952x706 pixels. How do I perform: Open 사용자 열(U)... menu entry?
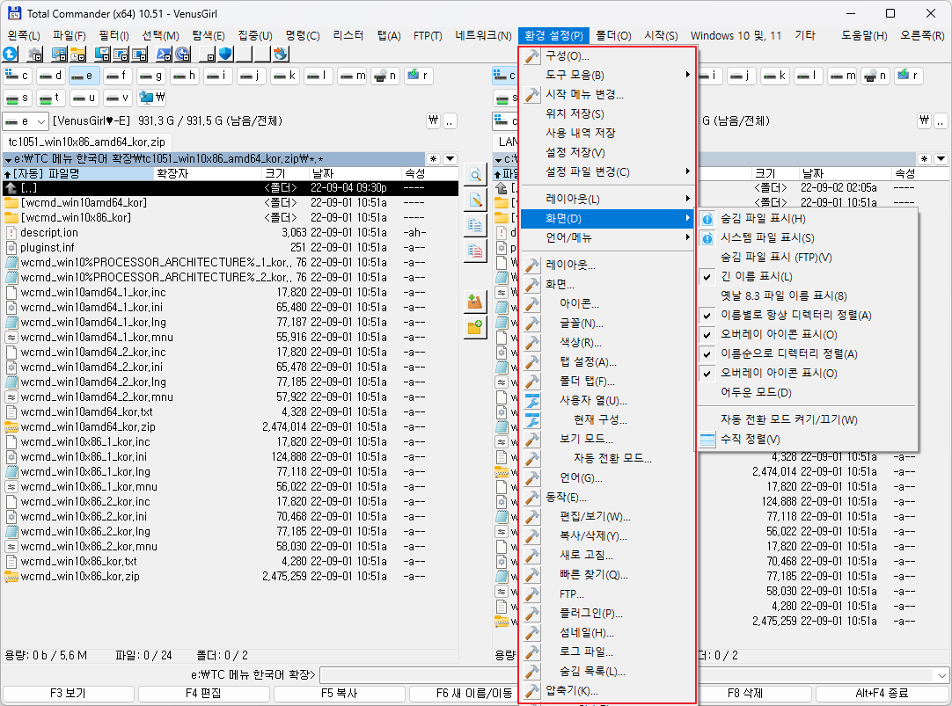[x=608, y=400]
